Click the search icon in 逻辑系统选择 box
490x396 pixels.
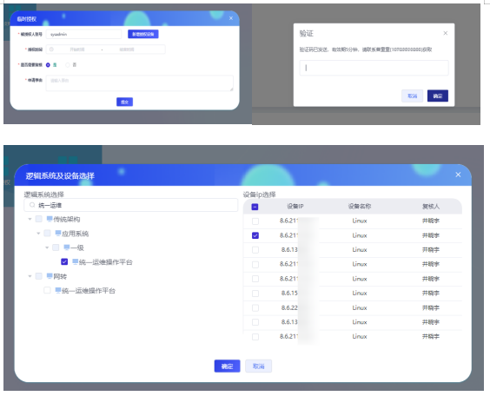(32, 205)
